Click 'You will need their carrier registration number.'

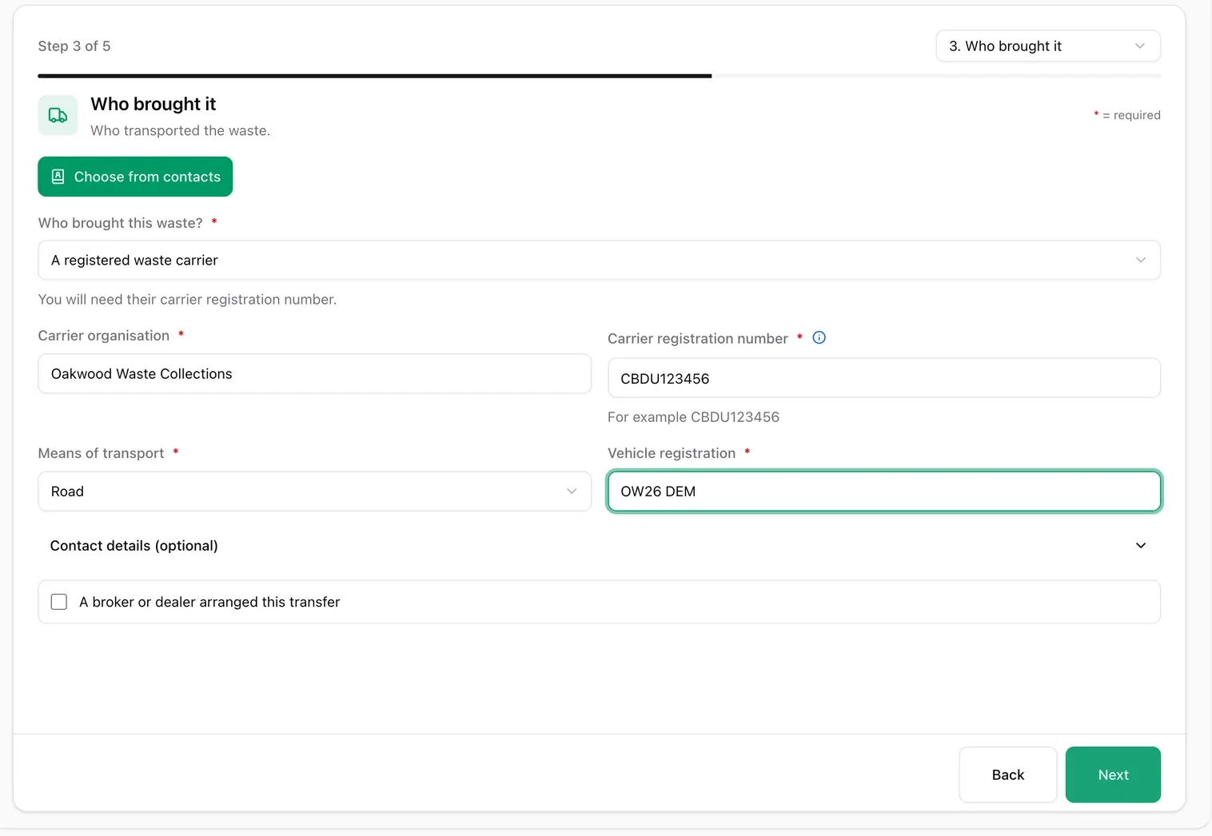tap(187, 300)
